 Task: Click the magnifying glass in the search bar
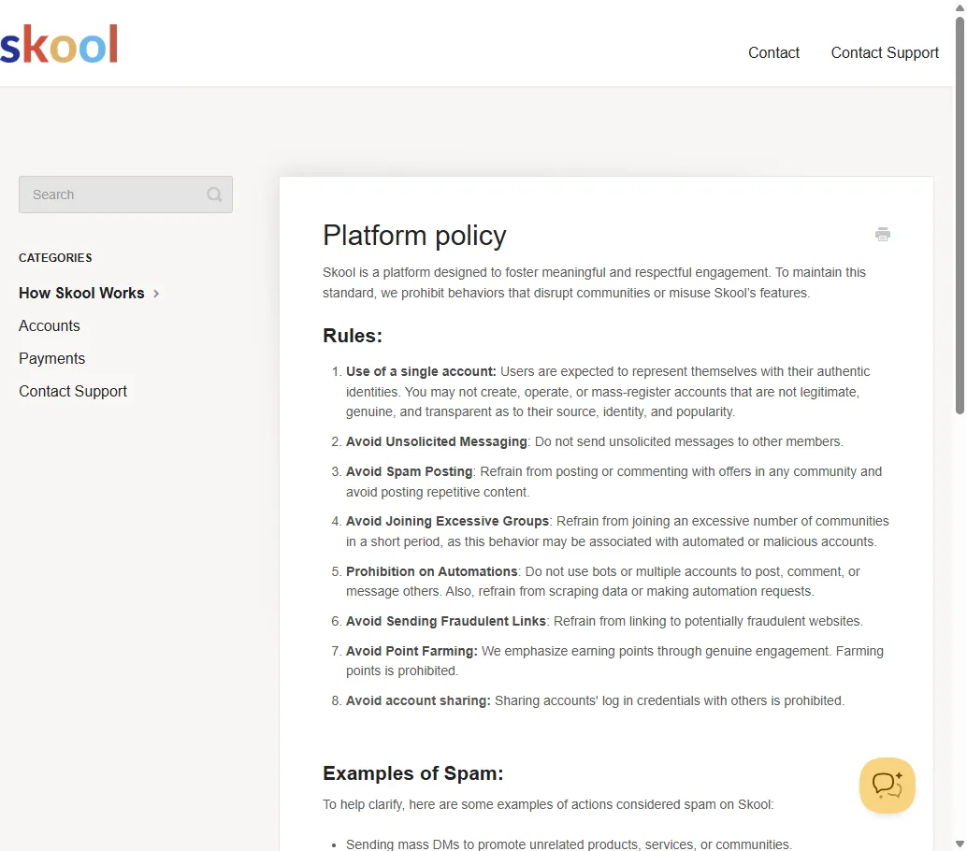[x=214, y=195]
